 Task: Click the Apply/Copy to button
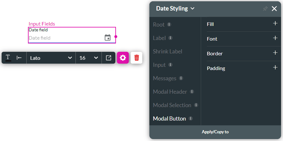[x=215, y=132]
